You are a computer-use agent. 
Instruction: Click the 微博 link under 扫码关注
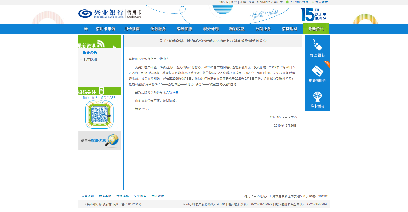[95, 98]
